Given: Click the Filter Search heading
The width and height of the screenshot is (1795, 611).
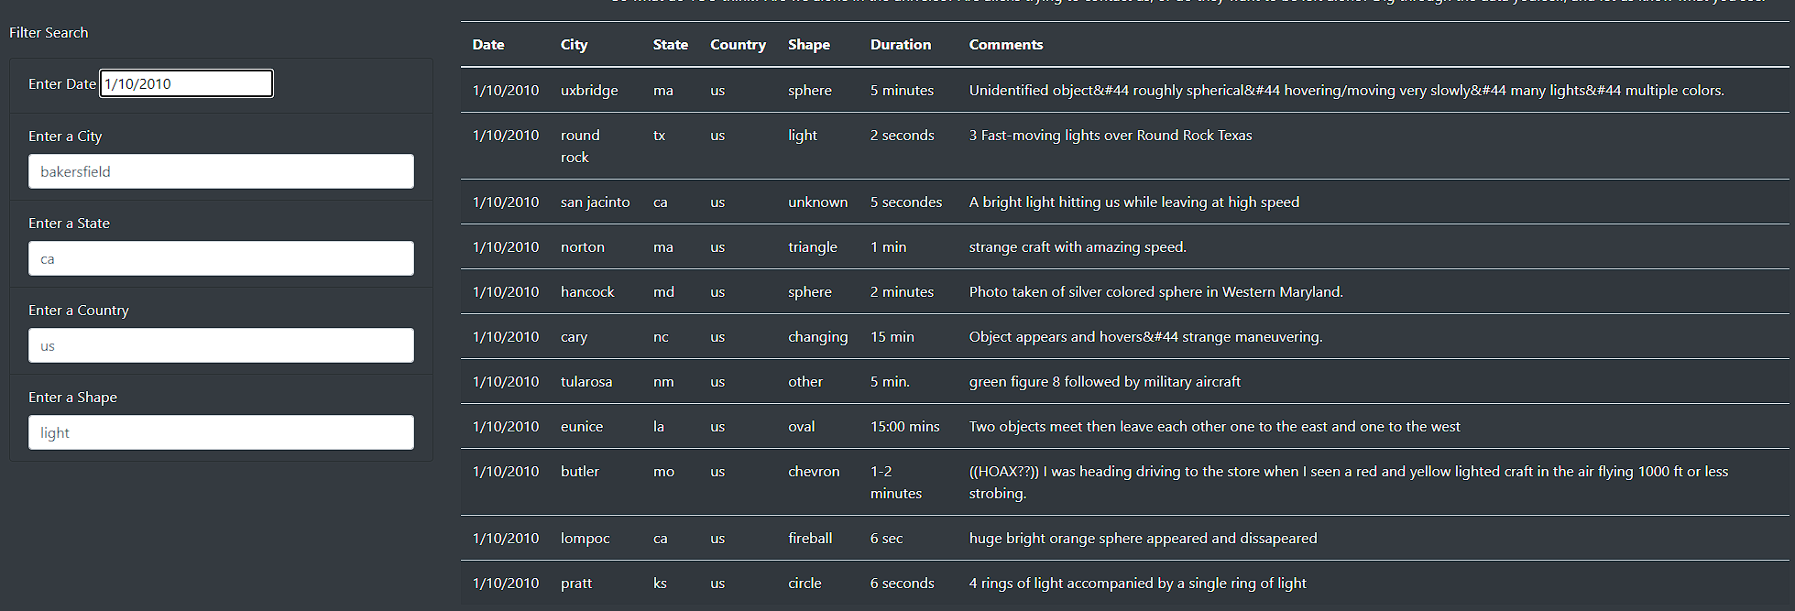Looking at the screenshot, I should (49, 32).
